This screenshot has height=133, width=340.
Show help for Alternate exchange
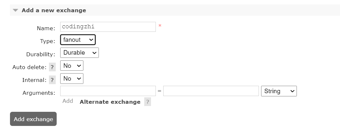coord(147,102)
